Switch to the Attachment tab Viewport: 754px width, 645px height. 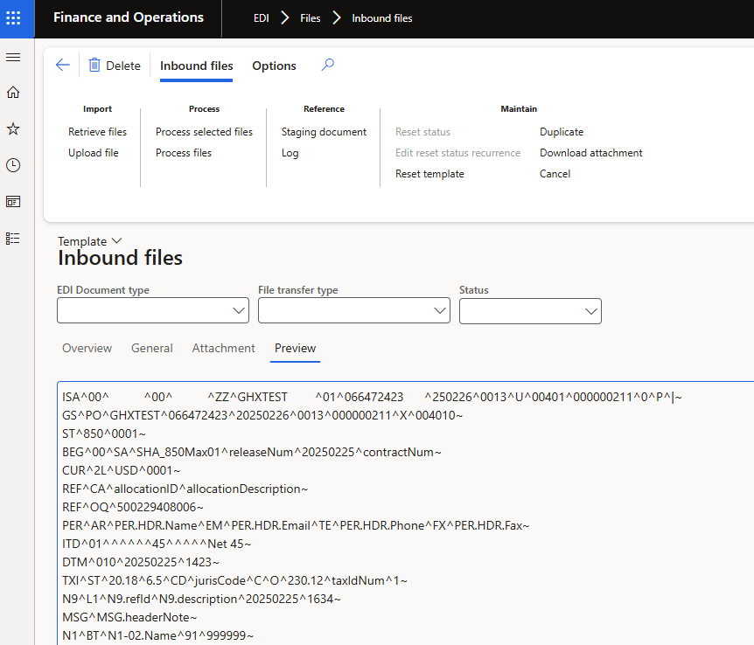tap(223, 348)
